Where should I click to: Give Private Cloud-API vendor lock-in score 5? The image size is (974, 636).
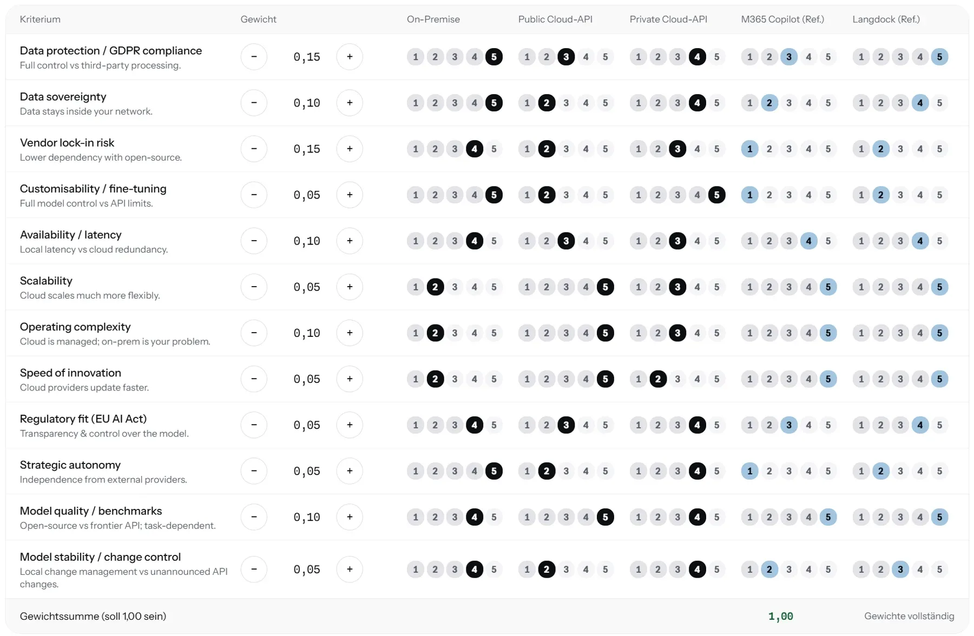(716, 149)
